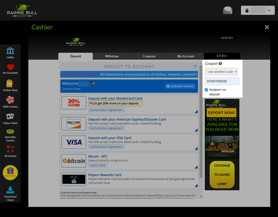Viewport: 278px width, 217px height.
Task: Open Specialty Games icon
Action: 10,132
